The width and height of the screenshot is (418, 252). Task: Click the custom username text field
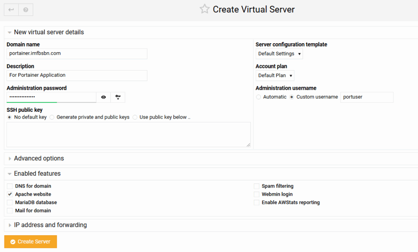(367, 97)
